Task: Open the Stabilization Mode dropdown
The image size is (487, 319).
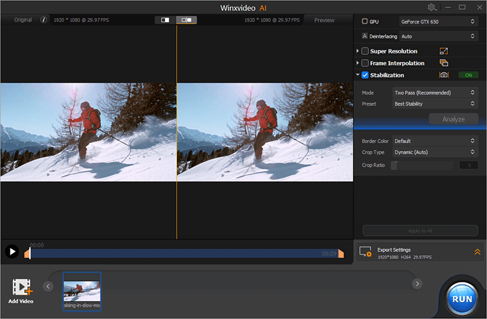Action: pos(435,93)
